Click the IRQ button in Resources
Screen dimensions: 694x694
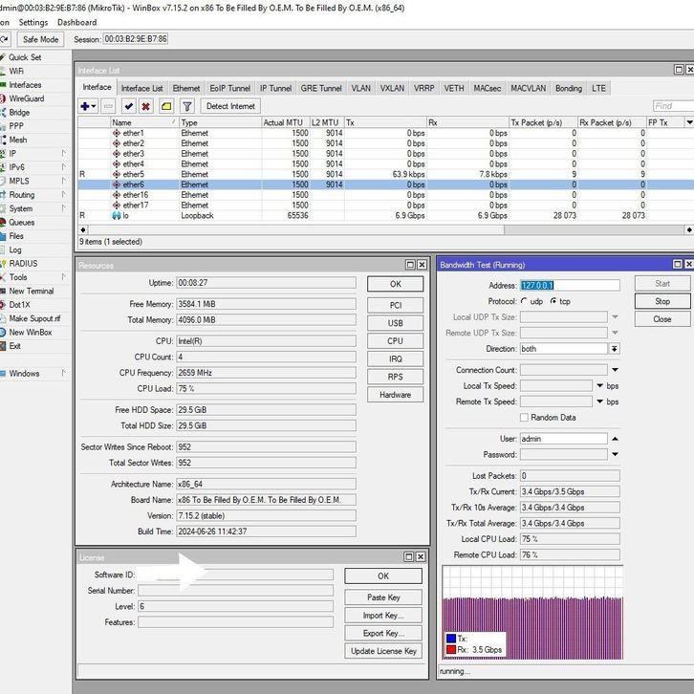click(x=395, y=359)
